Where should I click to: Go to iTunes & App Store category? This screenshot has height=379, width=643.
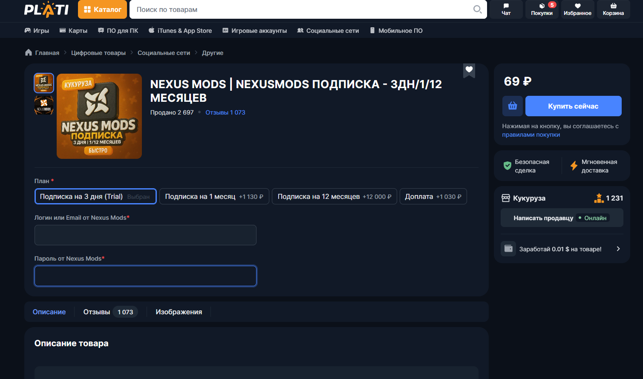point(180,31)
